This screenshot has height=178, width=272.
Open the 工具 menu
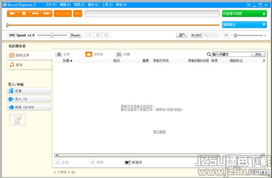tap(107, 5)
